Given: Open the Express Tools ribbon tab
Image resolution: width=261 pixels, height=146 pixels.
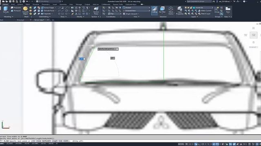Looking at the screenshot, I should pyautogui.click(x=118, y=4).
